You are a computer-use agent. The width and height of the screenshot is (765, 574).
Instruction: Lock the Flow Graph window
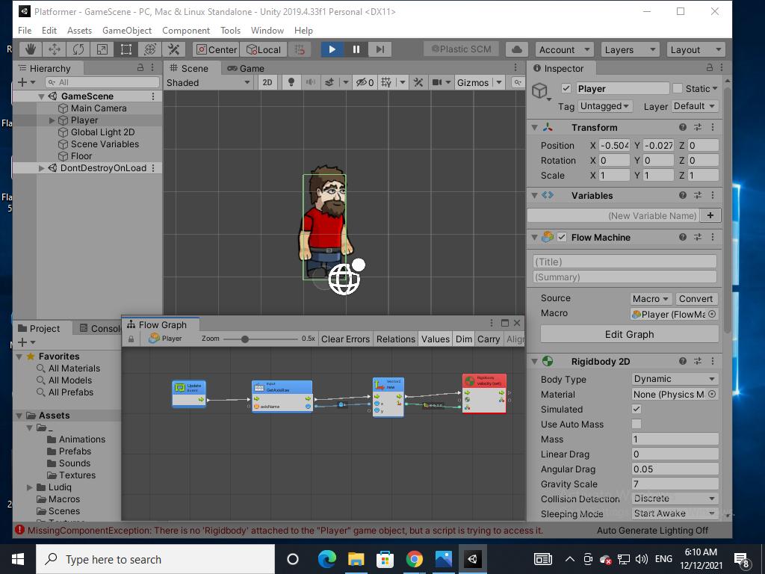[131, 339]
